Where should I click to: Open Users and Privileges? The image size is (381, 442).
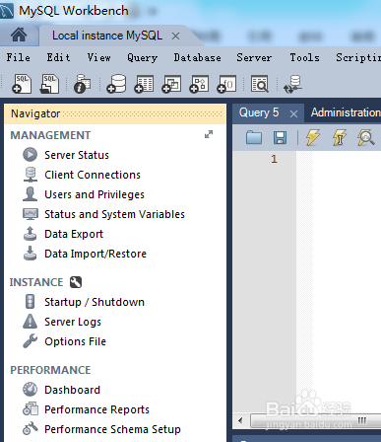pos(95,194)
